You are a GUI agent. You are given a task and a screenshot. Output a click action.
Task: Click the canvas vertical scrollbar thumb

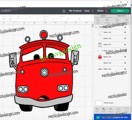pos(92,26)
